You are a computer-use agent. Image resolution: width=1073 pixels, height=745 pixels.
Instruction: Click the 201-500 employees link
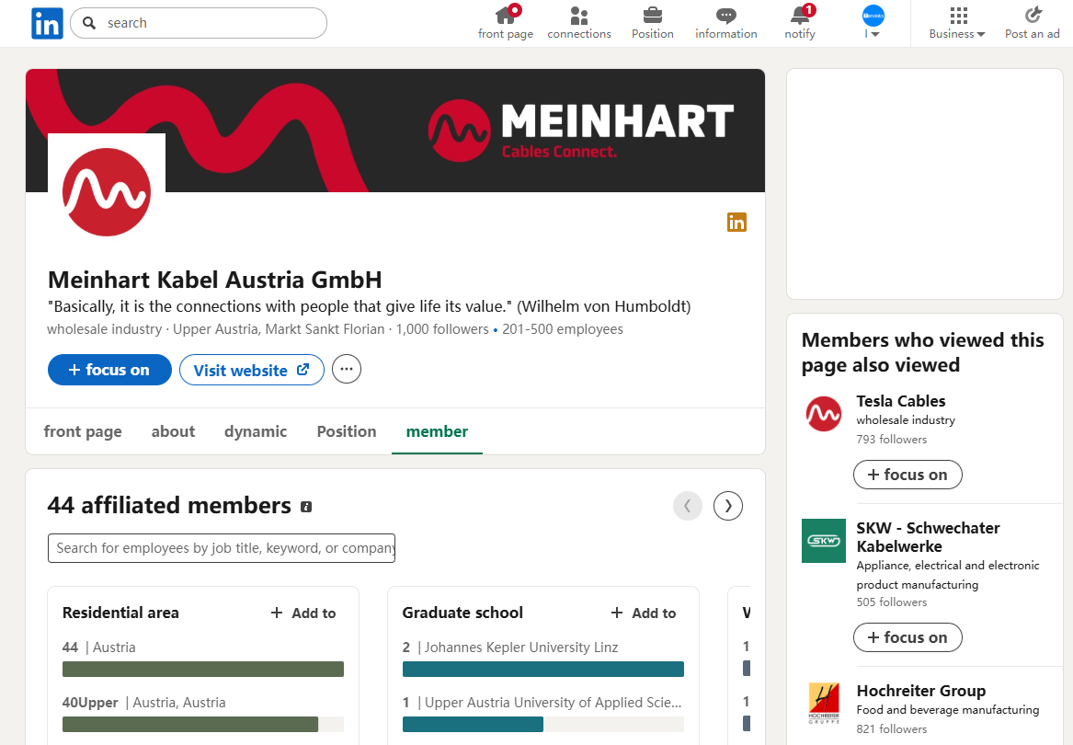pos(563,329)
